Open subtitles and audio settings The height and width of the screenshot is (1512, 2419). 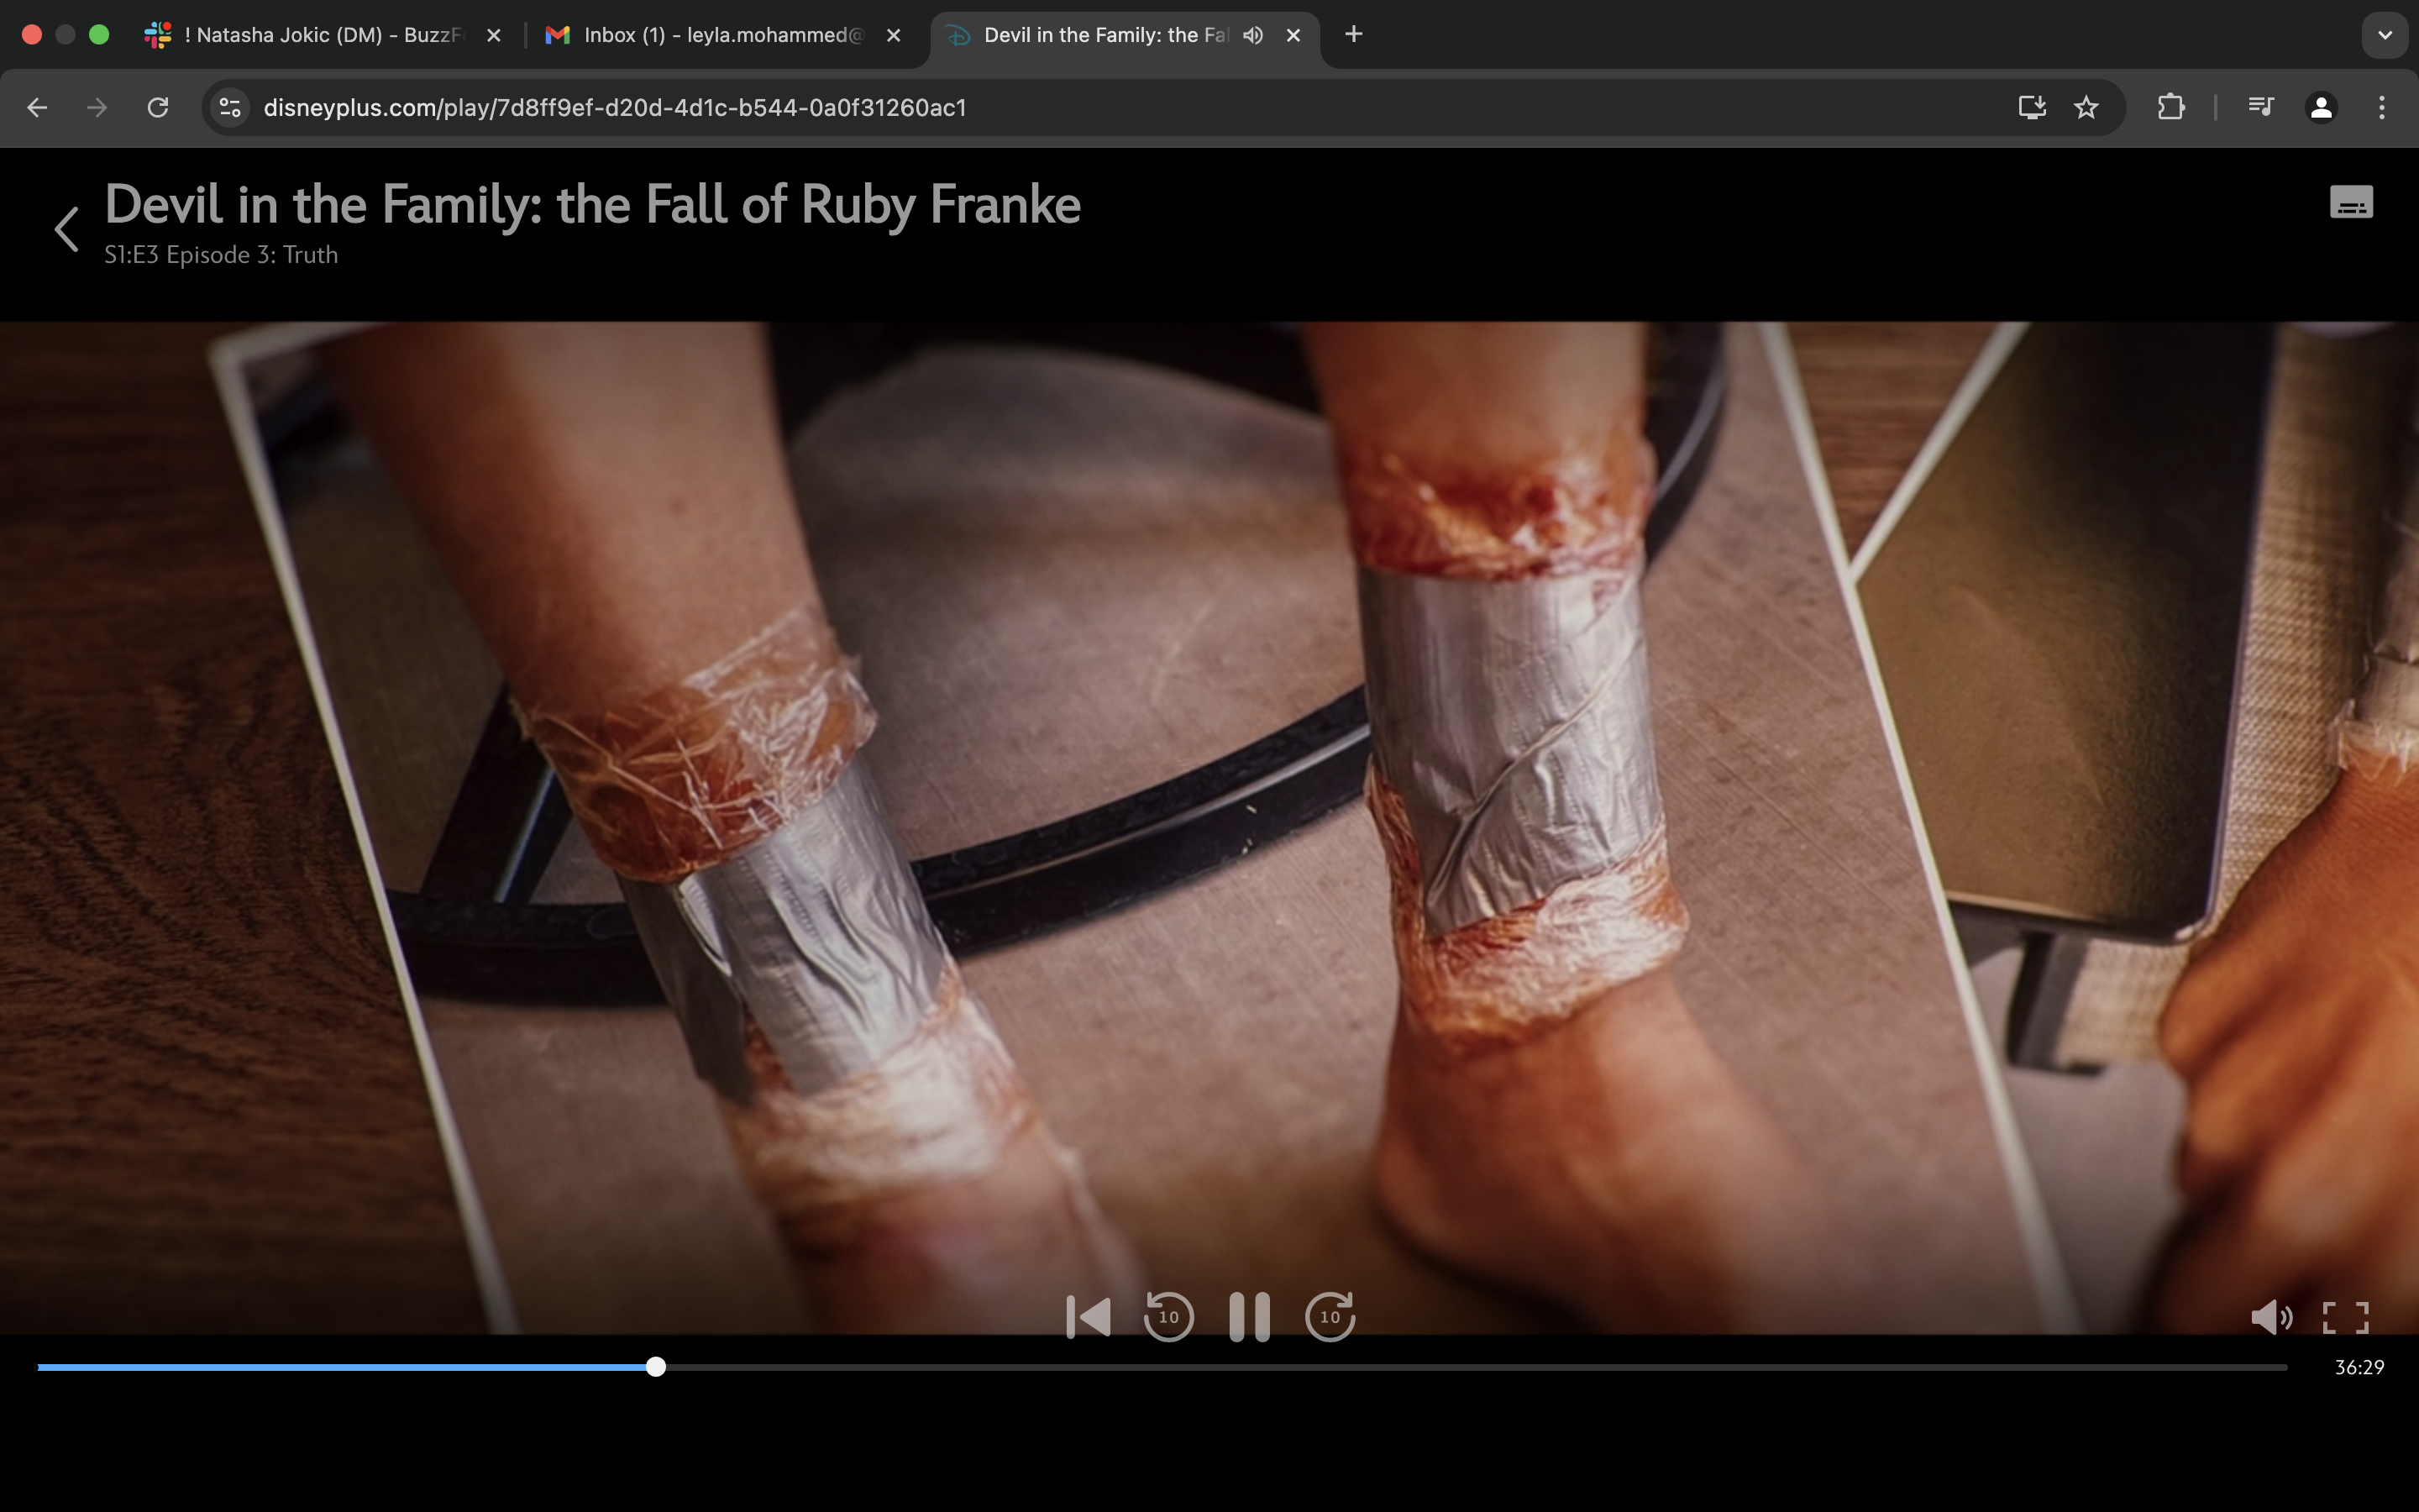2350,202
